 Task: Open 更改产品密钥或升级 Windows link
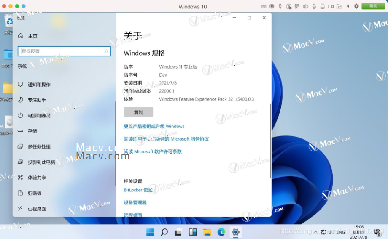[154, 126]
